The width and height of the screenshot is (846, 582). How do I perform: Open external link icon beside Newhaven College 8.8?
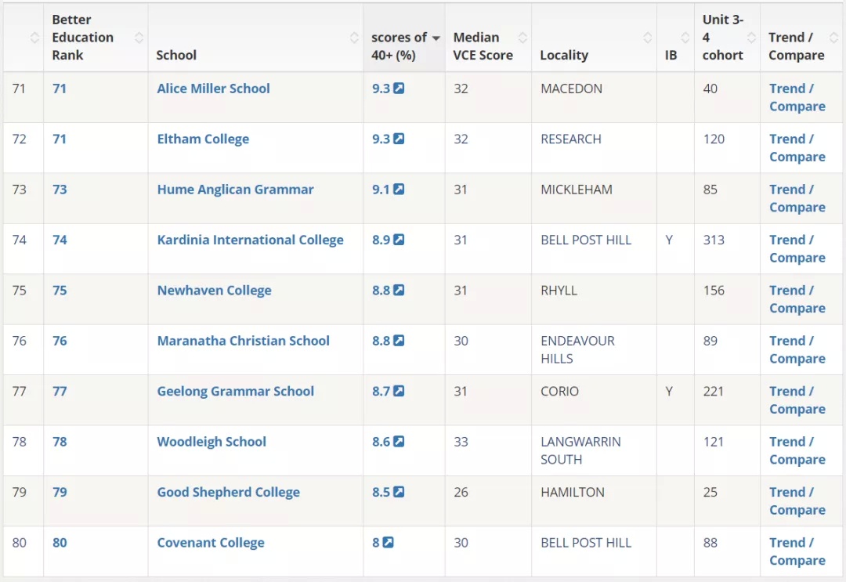coord(399,290)
